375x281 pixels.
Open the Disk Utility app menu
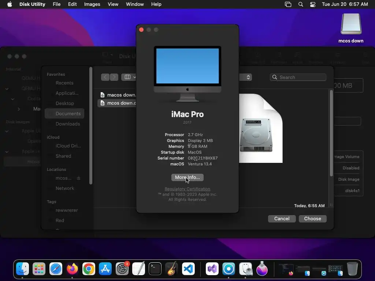coord(32,4)
